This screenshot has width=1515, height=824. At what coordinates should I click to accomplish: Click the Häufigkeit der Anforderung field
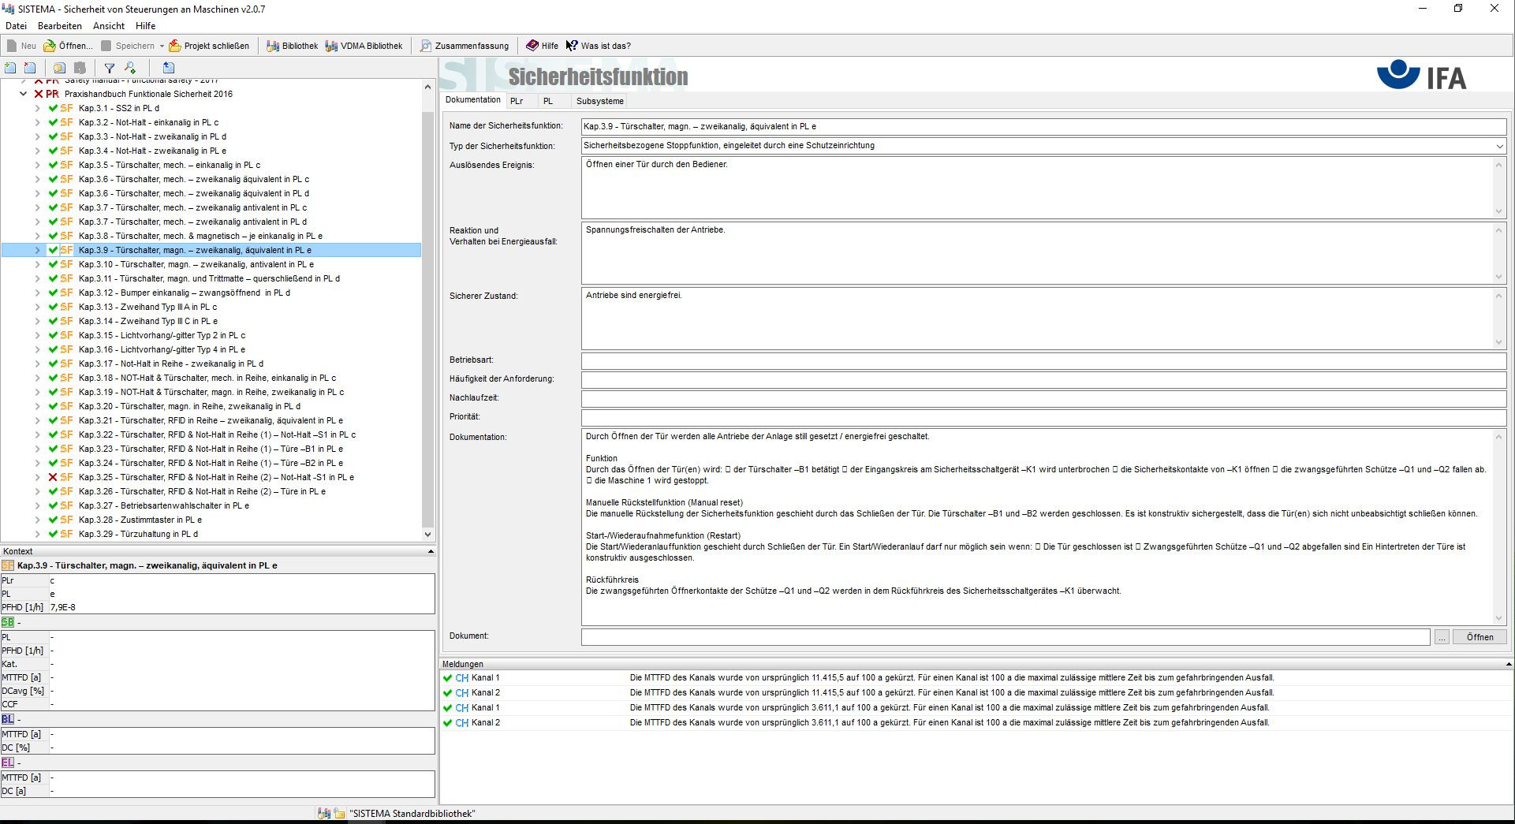coord(1044,379)
